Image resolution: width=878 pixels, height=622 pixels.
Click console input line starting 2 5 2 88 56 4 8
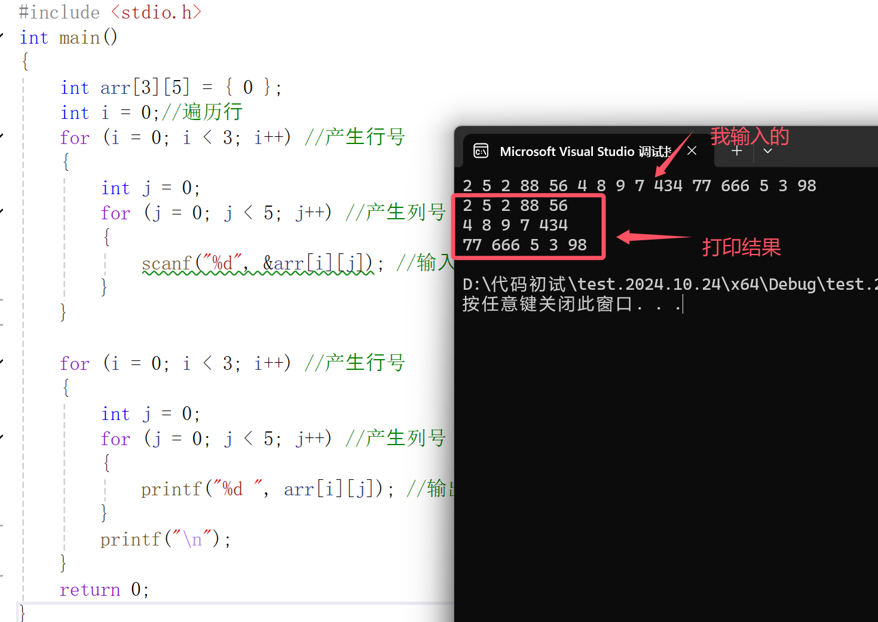pyautogui.click(x=640, y=186)
